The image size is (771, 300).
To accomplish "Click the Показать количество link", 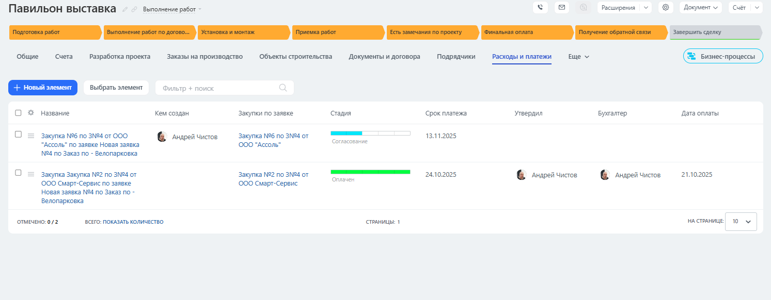I will 133,222.
